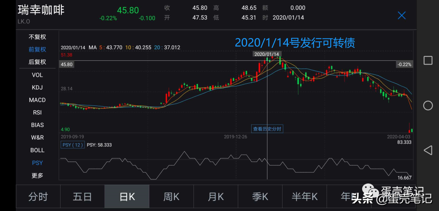Open the 周K weekly chart tab
Screen dimensions: 439x211
pos(172,197)
